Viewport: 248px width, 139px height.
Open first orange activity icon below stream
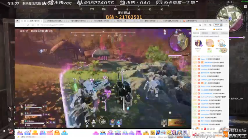pos(20,133)
